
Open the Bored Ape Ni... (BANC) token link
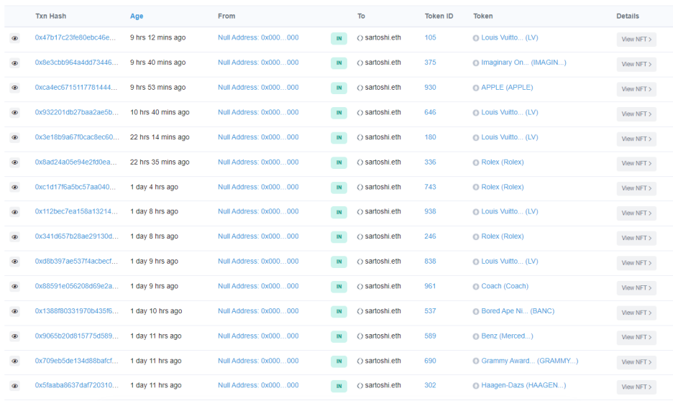click(518, 310)
